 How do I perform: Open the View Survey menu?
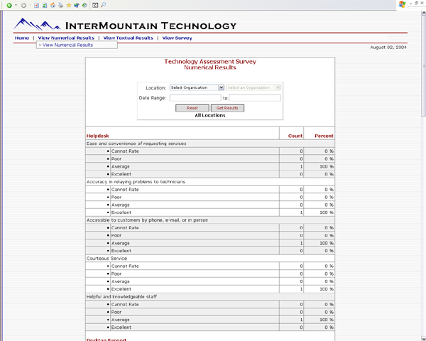(177, 38)
